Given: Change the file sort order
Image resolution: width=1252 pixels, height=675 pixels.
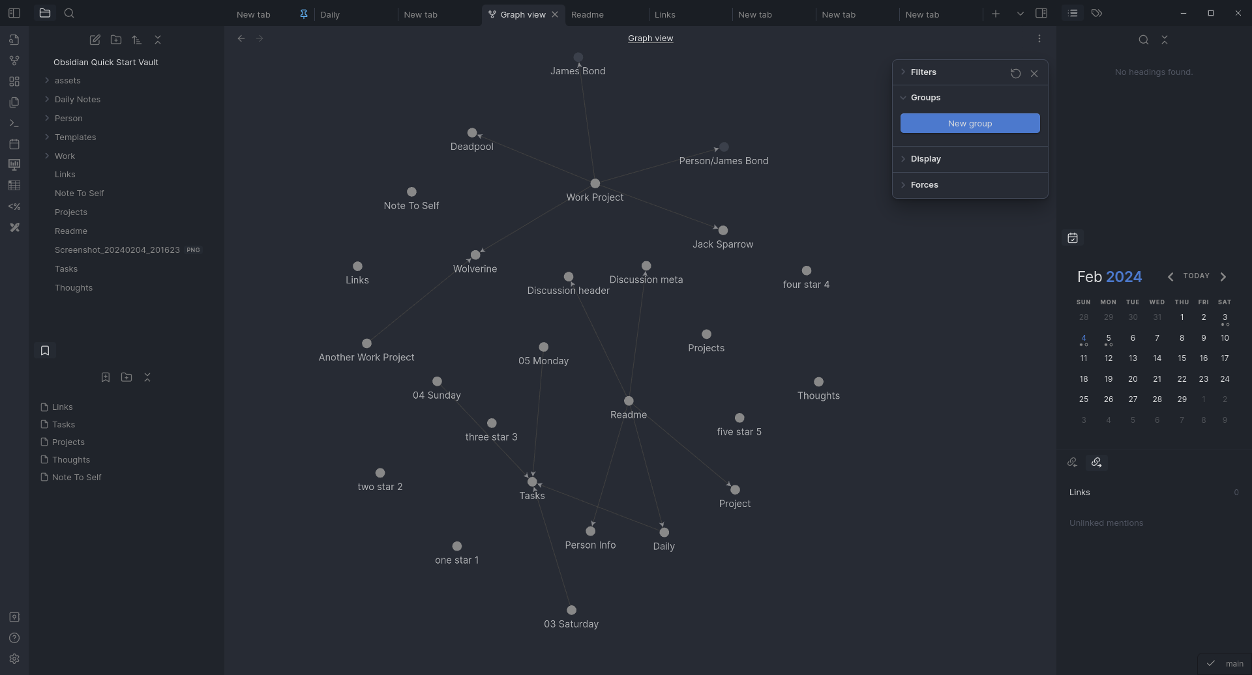Looking at the screenshot, I should tap(137, 40).
